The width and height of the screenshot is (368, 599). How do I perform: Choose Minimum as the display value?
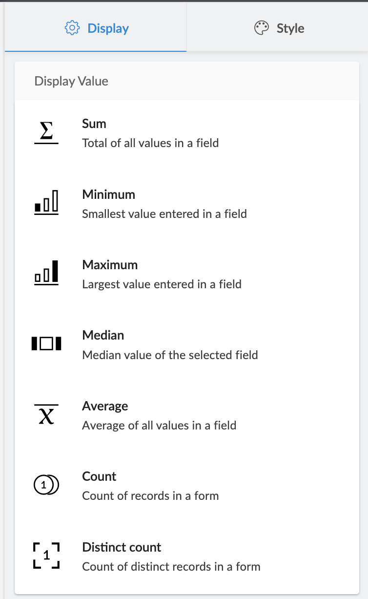tap(108, 194)
